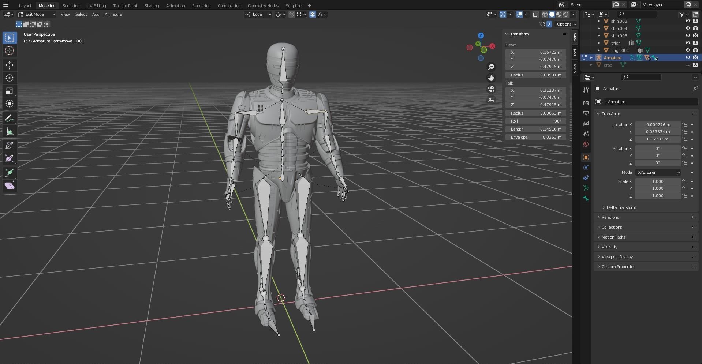Open Object Data armature properties tab
702x364 pixels.
pos(586,188)
